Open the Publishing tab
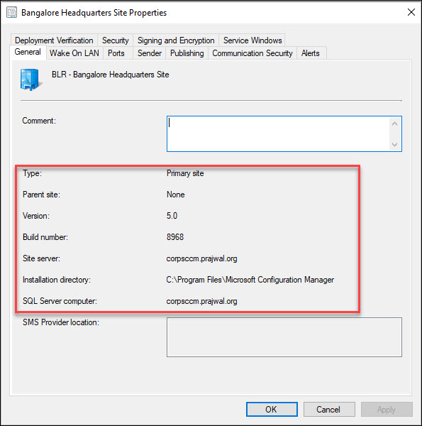This screenshot has width=422, height=426. [187, 53]
